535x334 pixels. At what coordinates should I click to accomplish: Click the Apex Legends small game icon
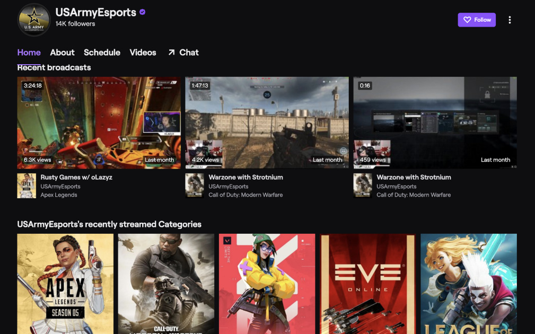27,186
